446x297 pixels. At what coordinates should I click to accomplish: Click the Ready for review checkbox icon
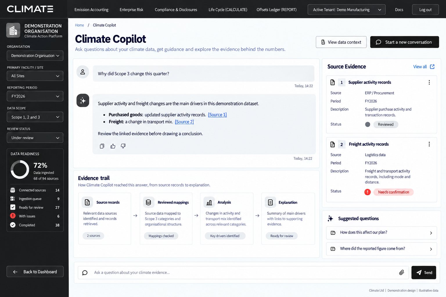point(13,207)
